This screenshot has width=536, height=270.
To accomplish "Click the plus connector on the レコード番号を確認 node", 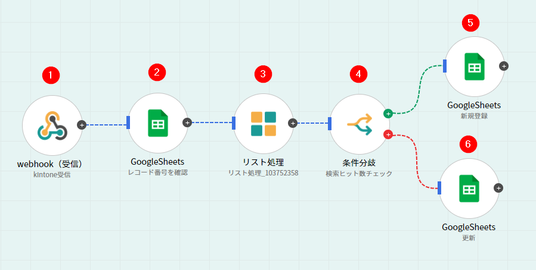I will tap(187, 123).
